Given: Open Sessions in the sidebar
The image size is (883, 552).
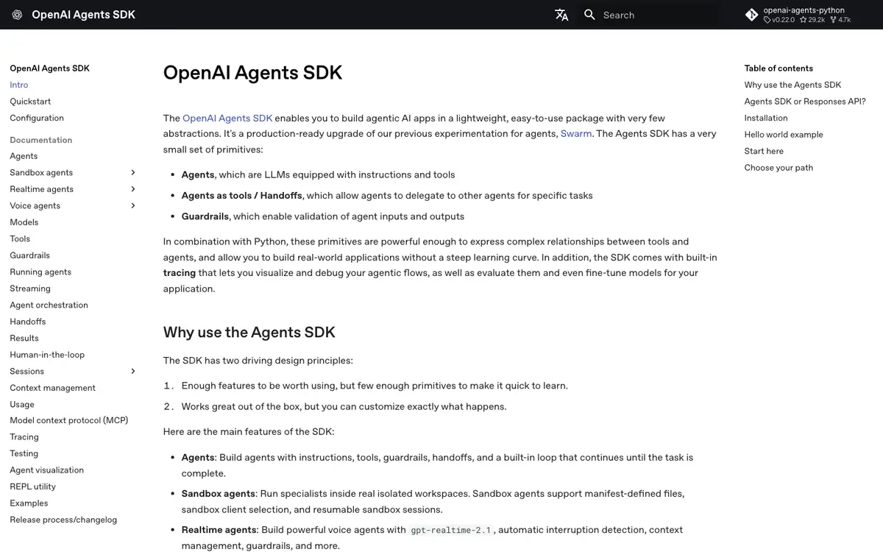Looking at the screenshot, I should (x=26, y=371).
